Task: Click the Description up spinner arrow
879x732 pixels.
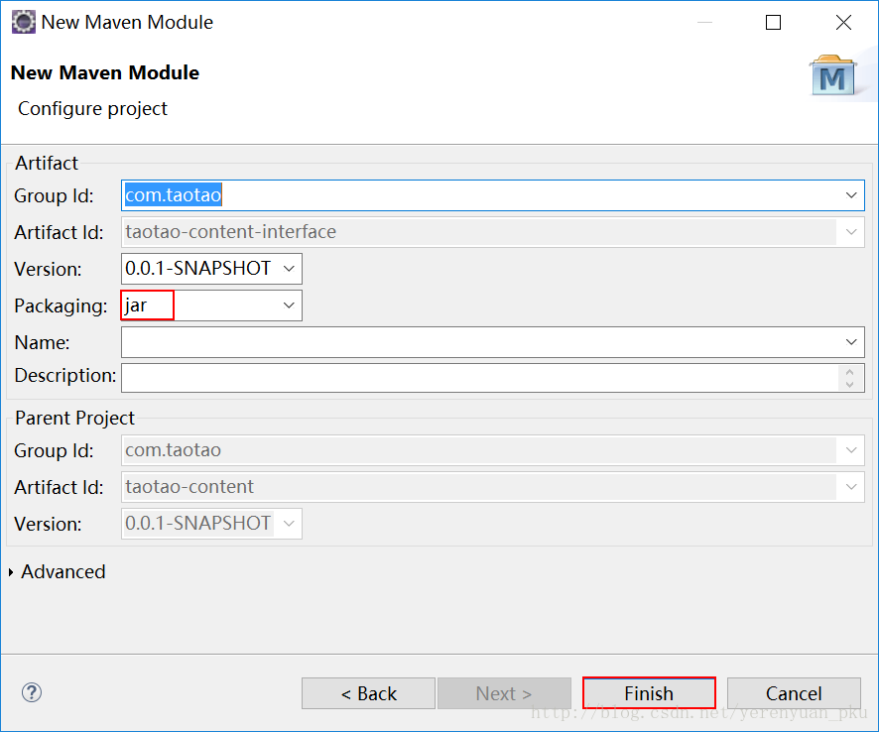Action: [x=850, y=372]
